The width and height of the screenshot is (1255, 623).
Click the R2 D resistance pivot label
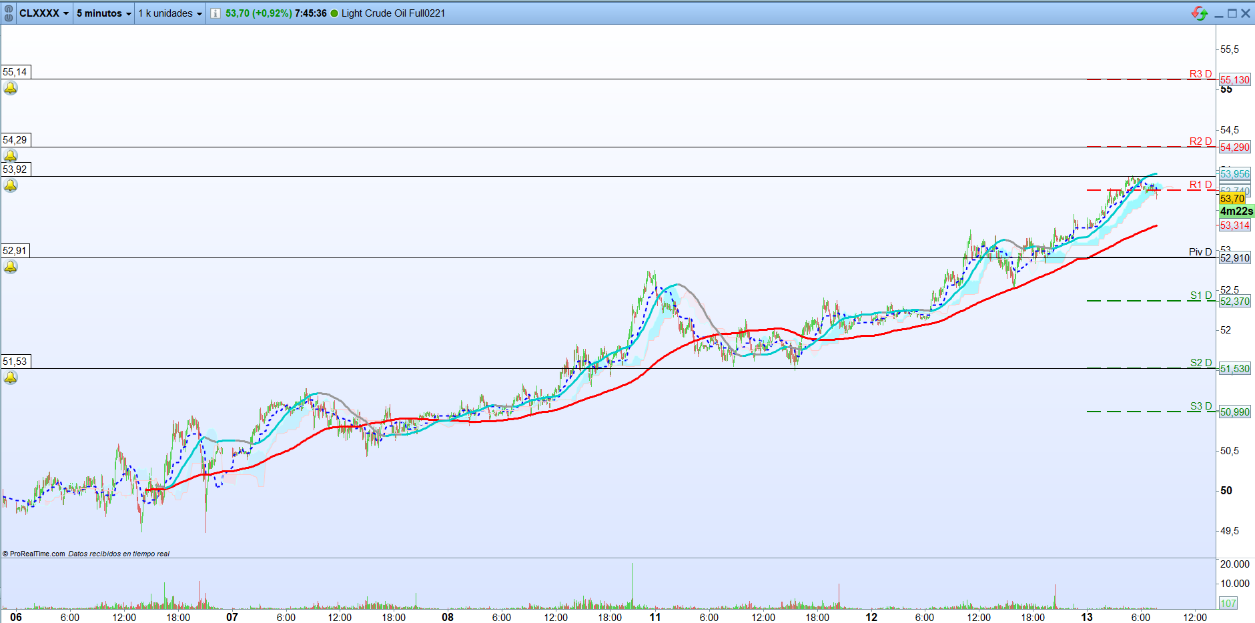pos(1200,141)
